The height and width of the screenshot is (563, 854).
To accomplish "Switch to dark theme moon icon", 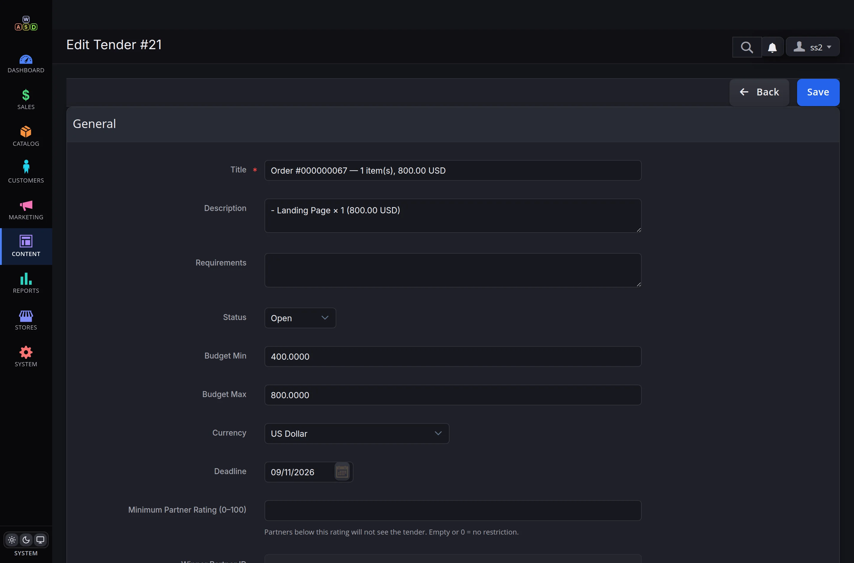I will click(26, 540).
